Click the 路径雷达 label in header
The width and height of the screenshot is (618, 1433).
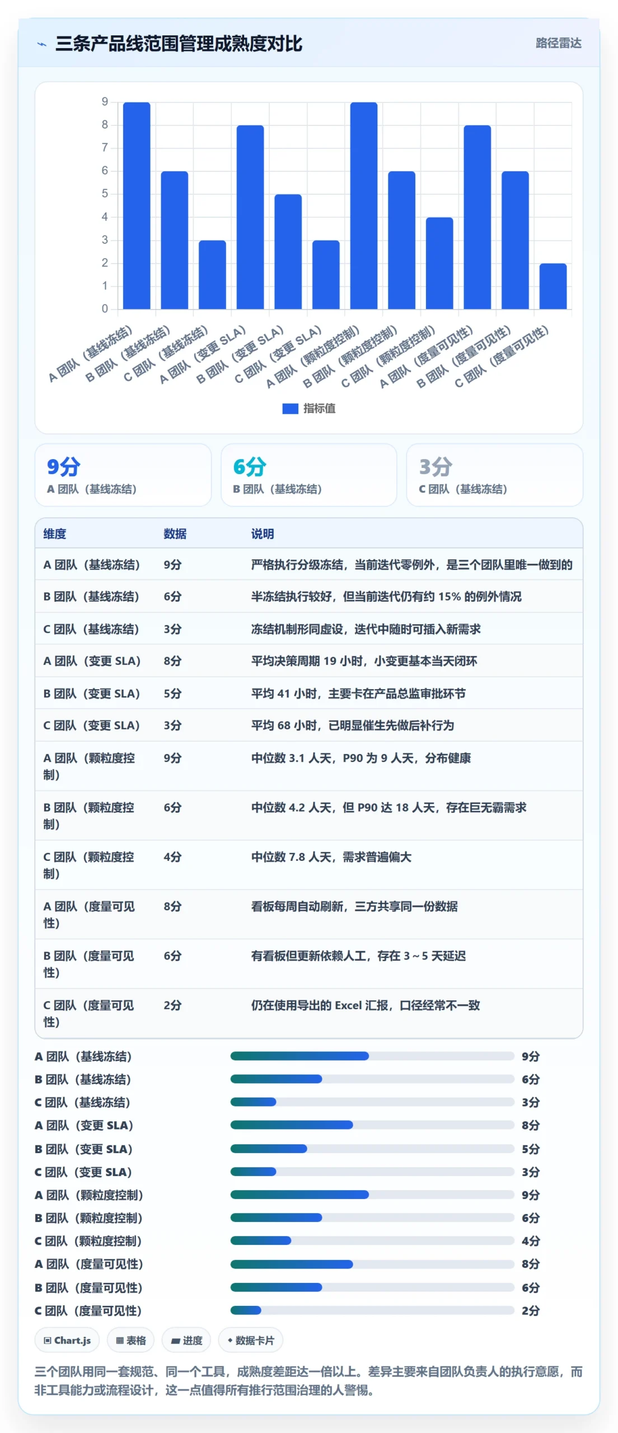point(558,43)
